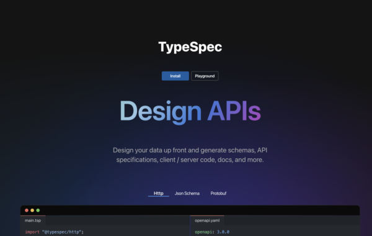
Task: Click the import keyword in main.tsp
Action: coord(32,232)
